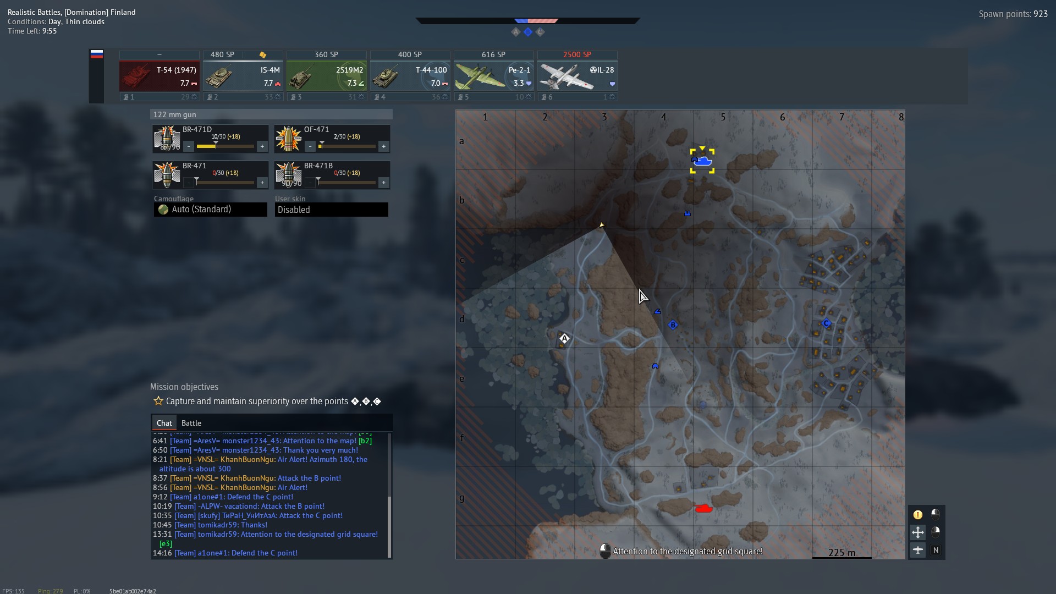This screenshot has height=594, width=1056.
Task: Decrease OF-471 shell count with minus
Action: tap(310, 146)
